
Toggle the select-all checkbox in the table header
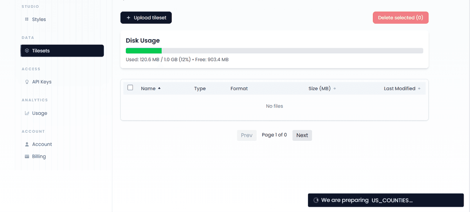130,87
